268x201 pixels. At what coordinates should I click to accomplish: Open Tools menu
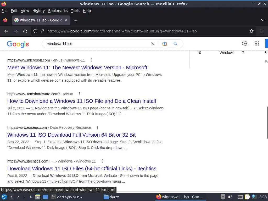pos(75,11)
